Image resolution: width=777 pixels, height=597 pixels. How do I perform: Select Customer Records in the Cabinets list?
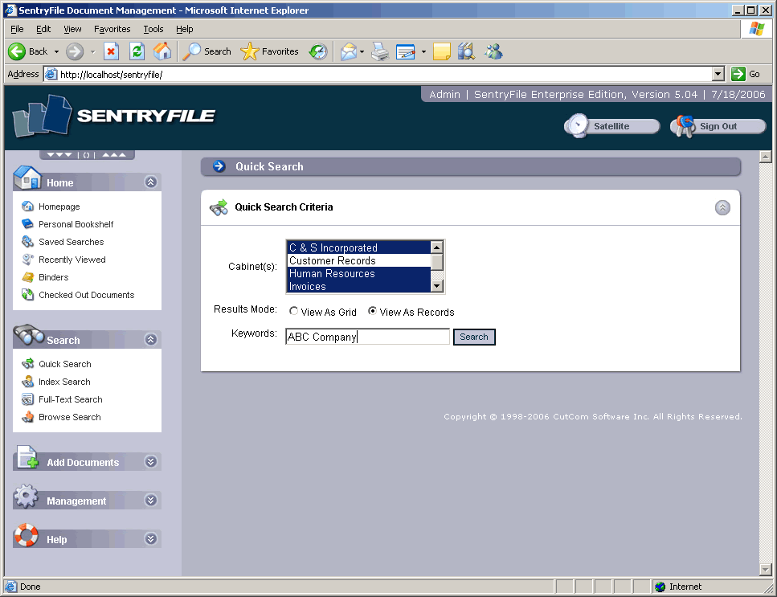(358, 261)
